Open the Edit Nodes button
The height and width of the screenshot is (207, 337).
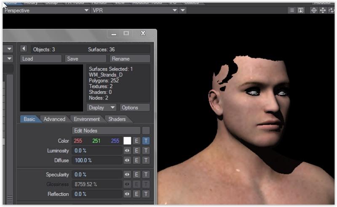click(x=106, y=131)
